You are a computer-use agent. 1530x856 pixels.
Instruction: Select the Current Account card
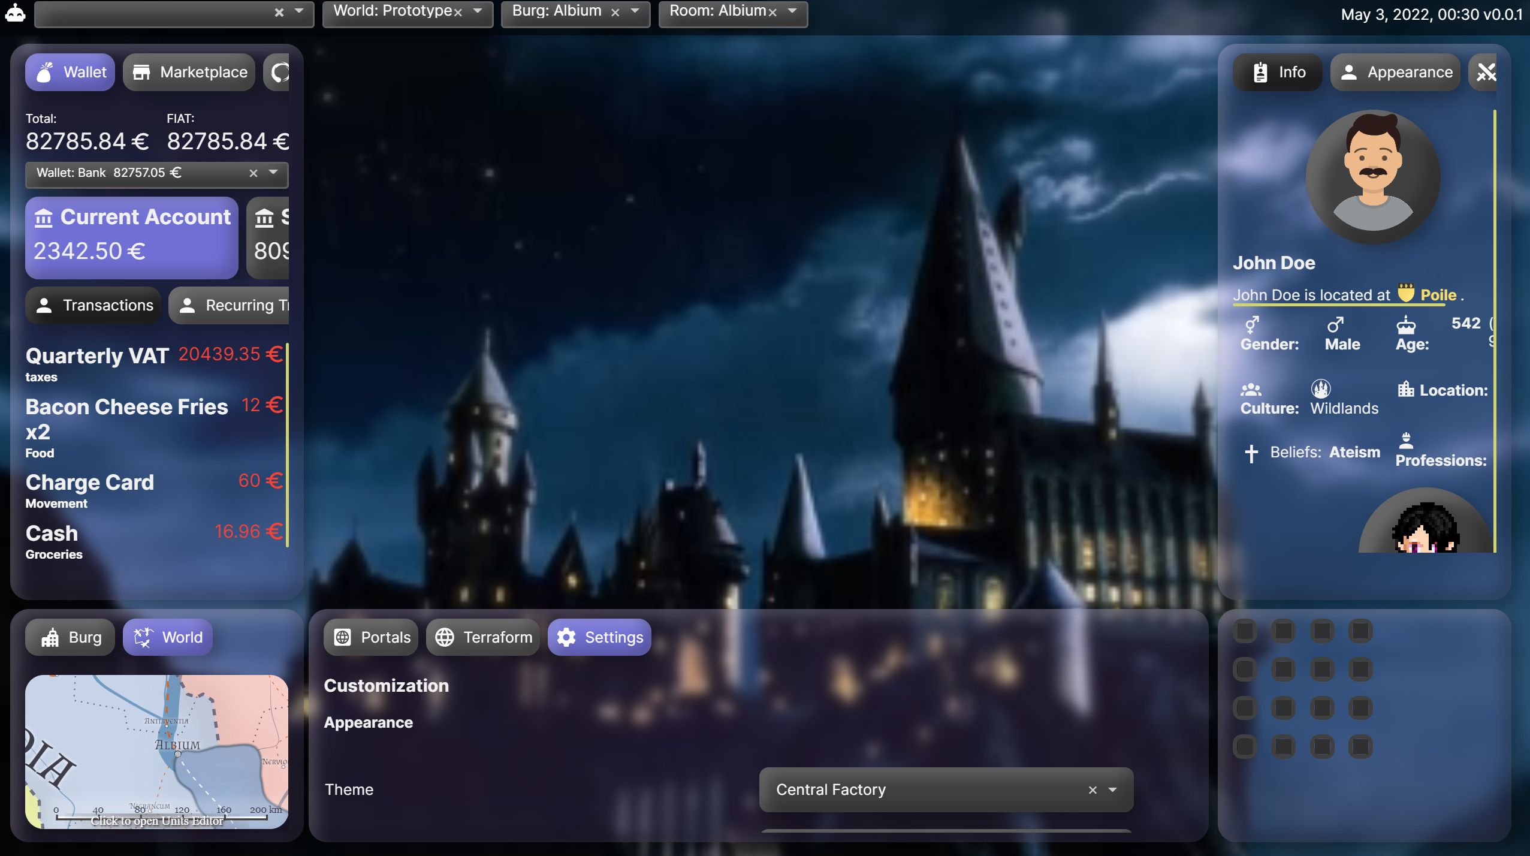[x=132, y=238]
